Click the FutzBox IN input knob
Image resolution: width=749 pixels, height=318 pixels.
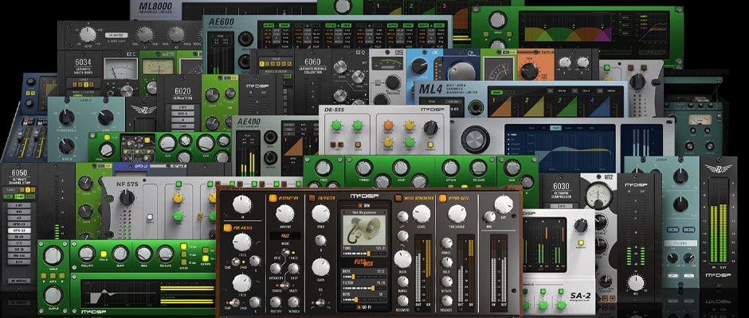(243, 203)
